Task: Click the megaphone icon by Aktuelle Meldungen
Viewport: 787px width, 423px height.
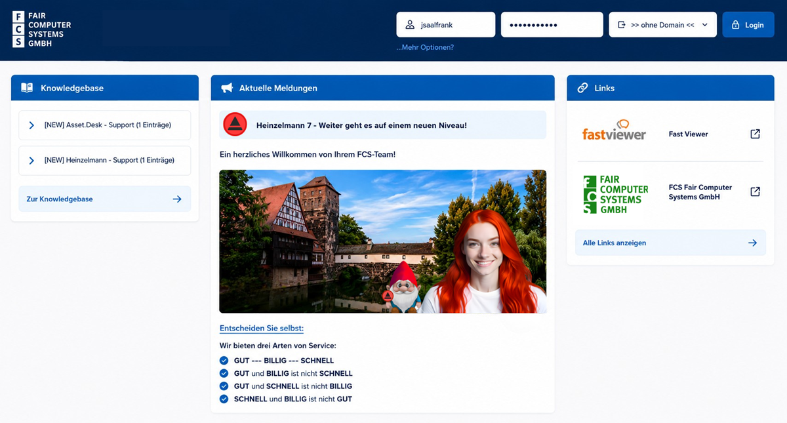Action: 227,88
